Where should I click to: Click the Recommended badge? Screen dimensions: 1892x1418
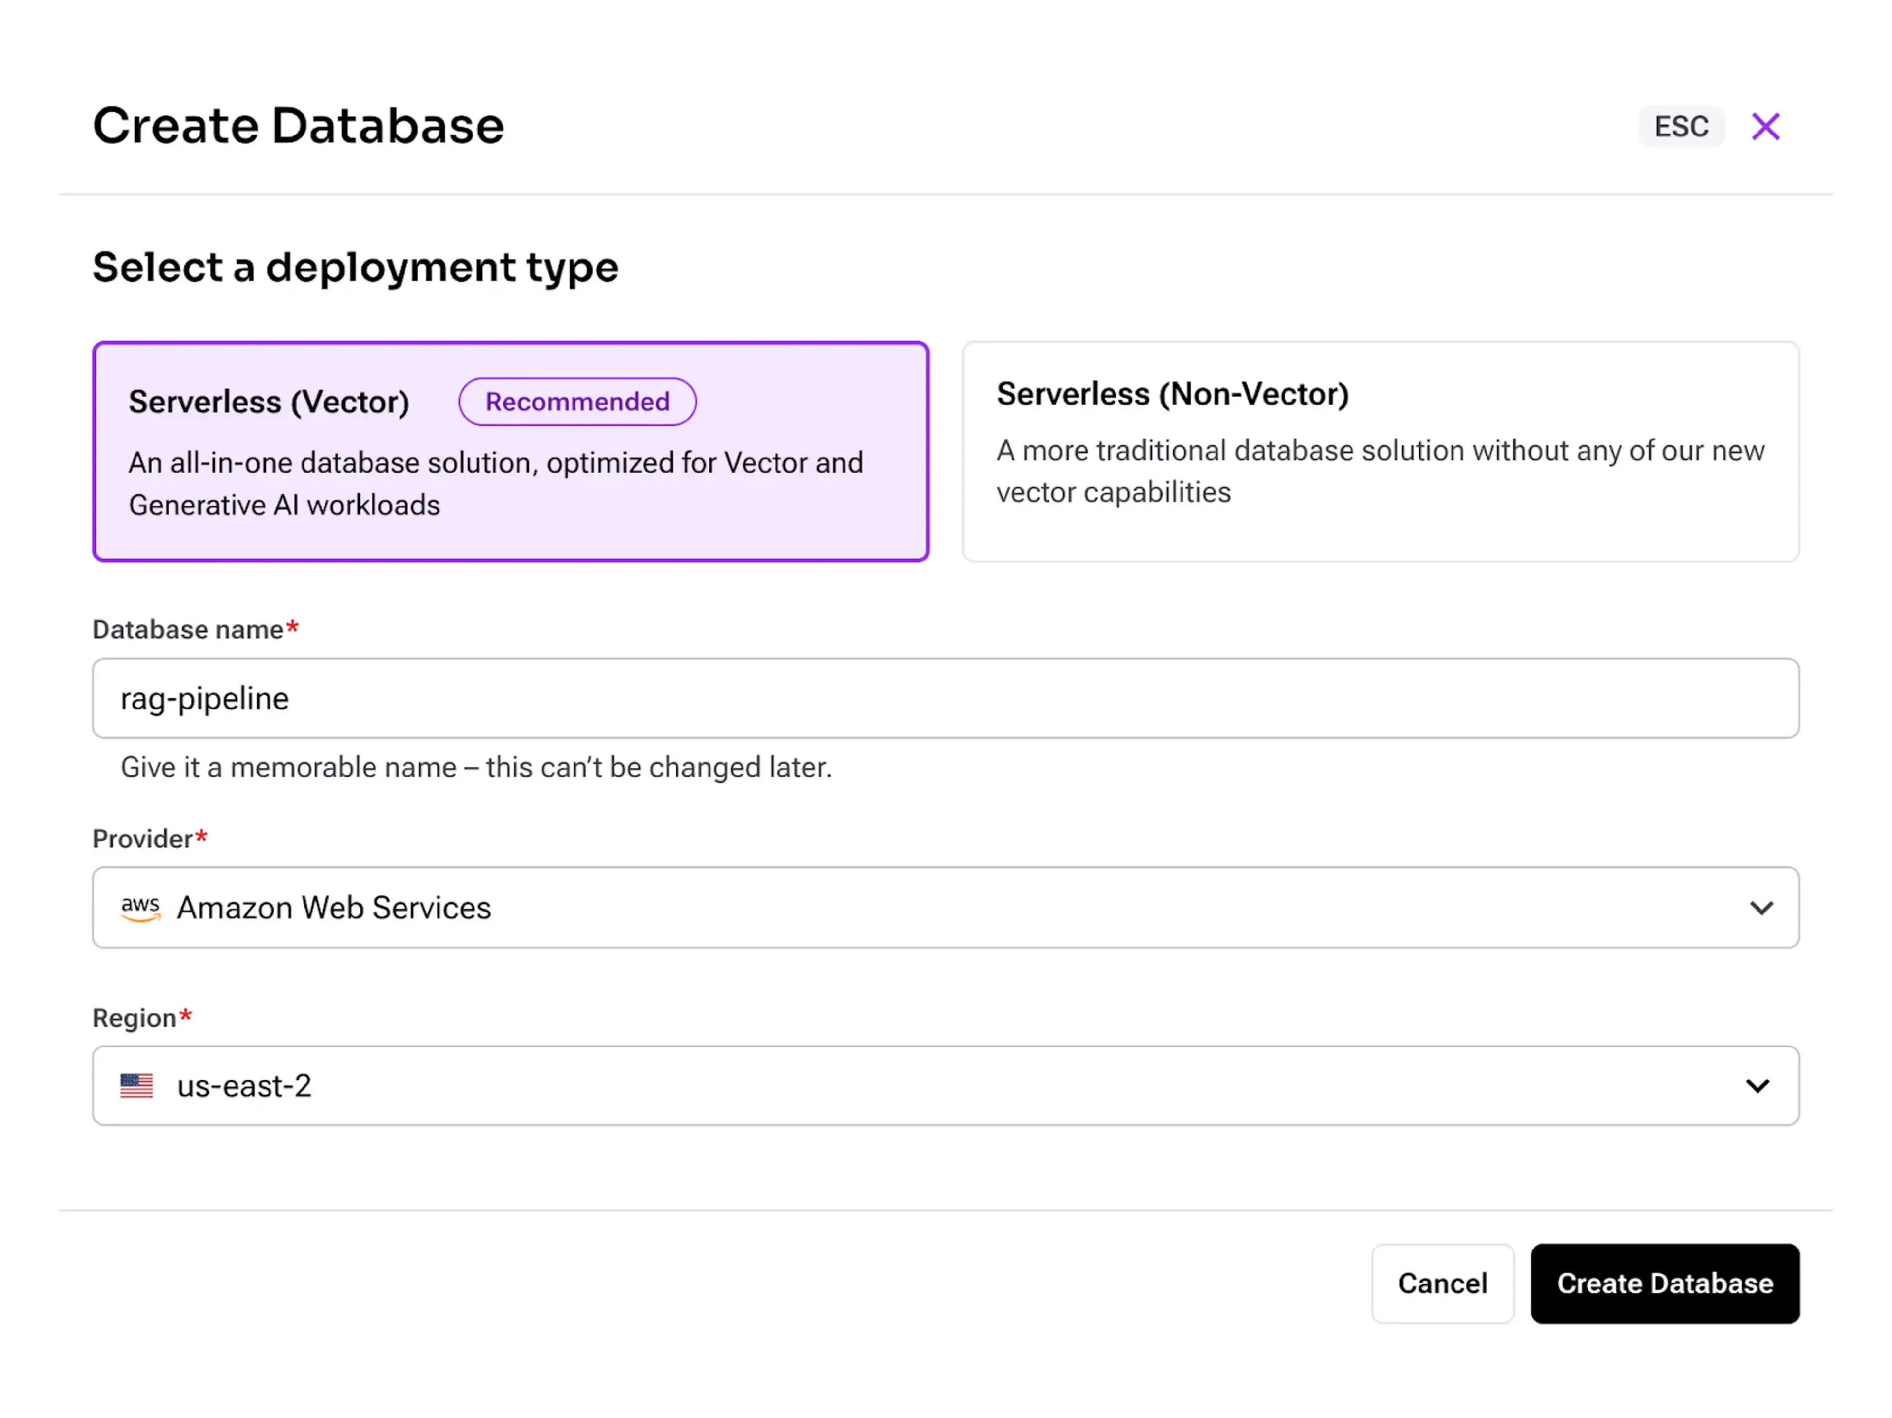(577, 402)
